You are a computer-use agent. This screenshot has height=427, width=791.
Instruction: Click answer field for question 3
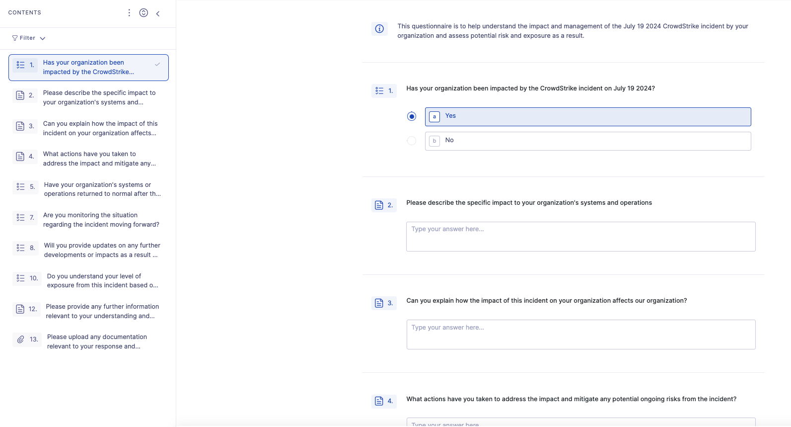(x=581, y=335)
